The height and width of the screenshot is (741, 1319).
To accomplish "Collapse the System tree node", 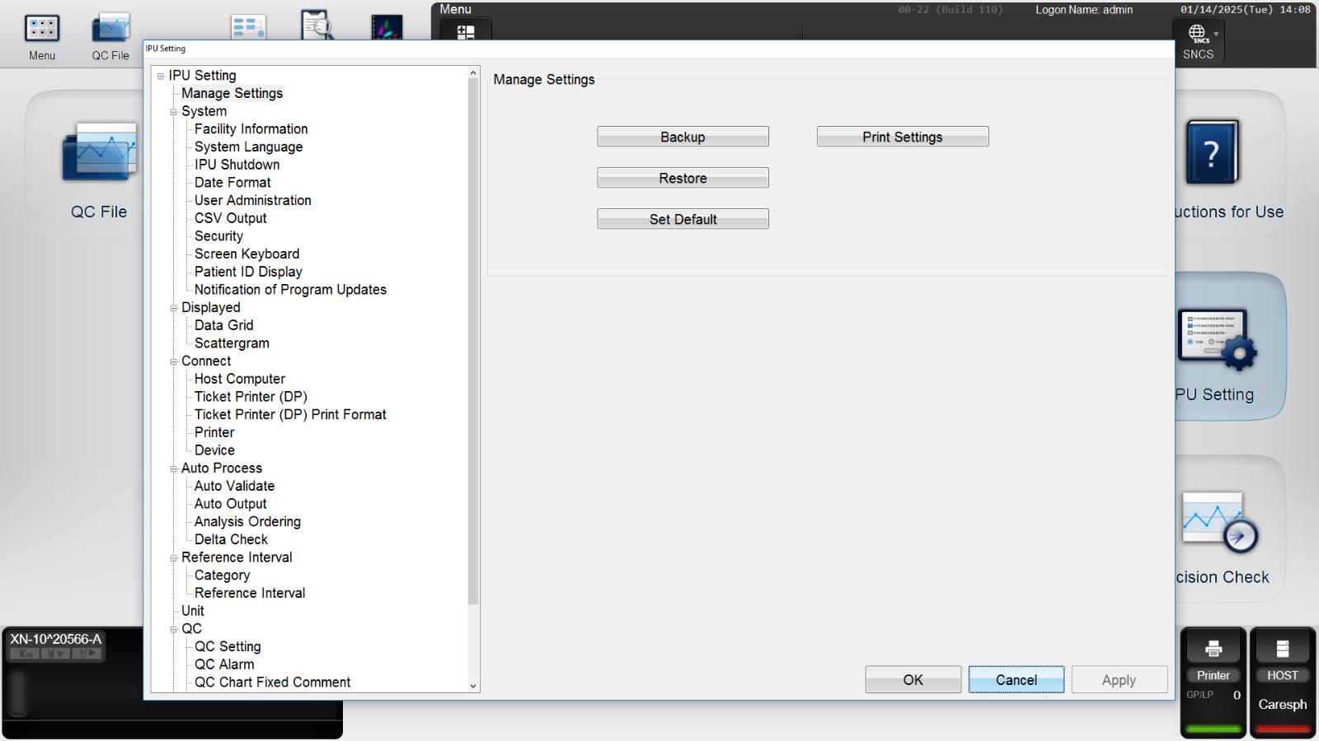I will pos(174,112).
